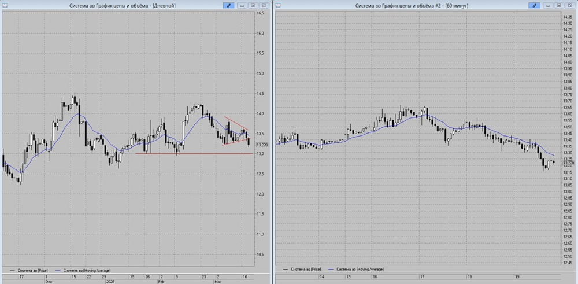The width and height of the screenshot is (578, 284).
Task: Minimize the Дневной chart window
Action: (242, 6)
